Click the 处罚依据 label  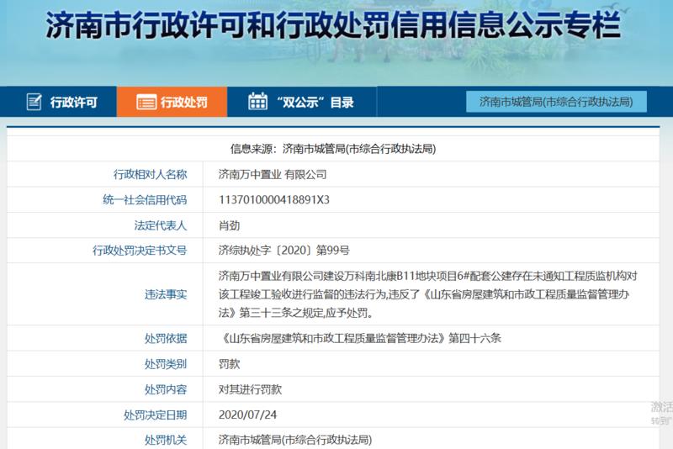pyautogui.click(x=166, y=338)
